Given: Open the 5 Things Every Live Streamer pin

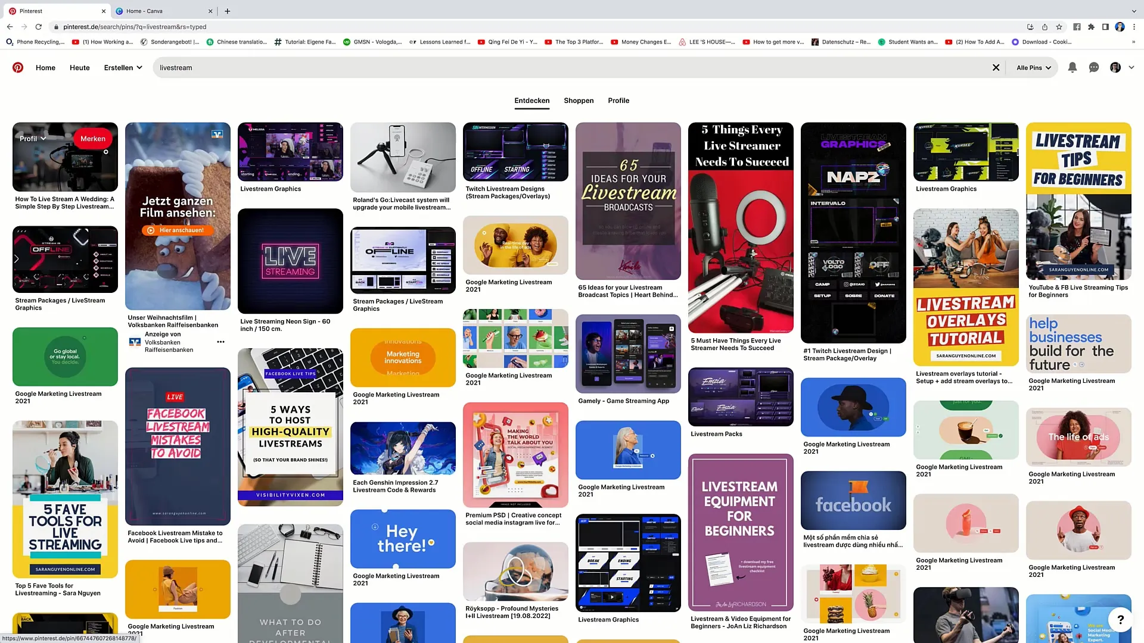Looking at the screenshot, I should click(741, 227).
